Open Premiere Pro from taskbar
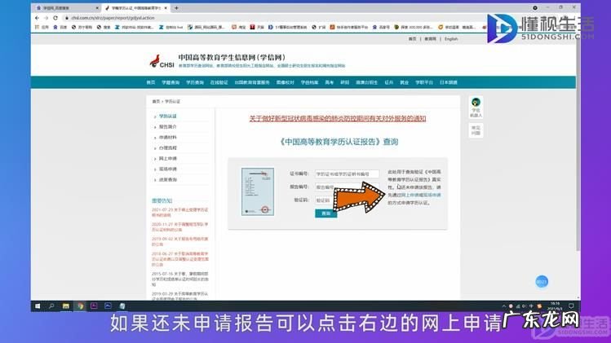Image resolution: width=611 pixels, height=343 pixels. (94, 306)
